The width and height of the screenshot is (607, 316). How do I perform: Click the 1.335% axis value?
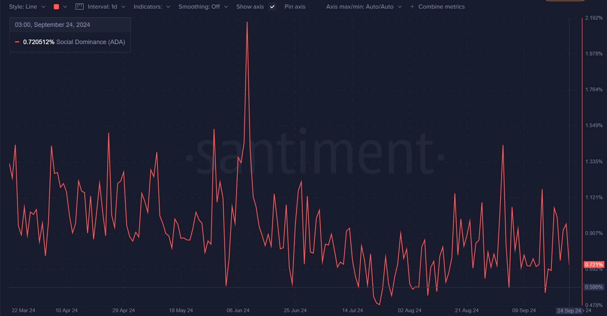click(594, 161)
